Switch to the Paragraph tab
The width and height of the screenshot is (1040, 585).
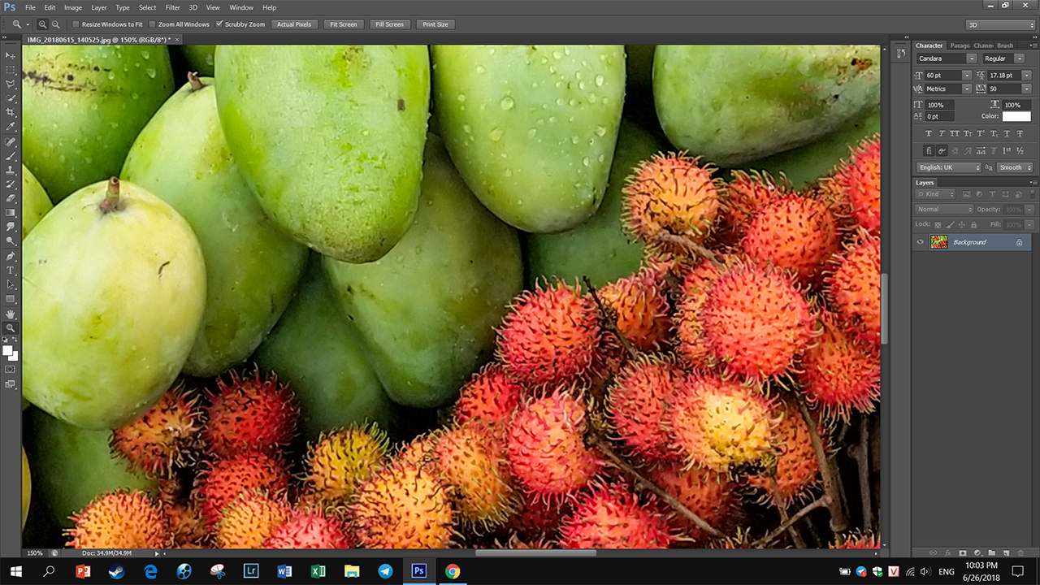click(x=959, y=45)
